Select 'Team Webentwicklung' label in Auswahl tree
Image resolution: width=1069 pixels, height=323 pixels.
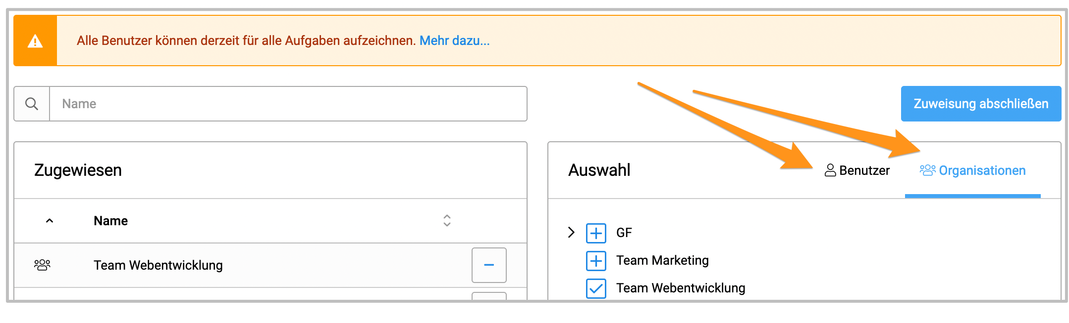pyautogui.click(x=681, y=288)
